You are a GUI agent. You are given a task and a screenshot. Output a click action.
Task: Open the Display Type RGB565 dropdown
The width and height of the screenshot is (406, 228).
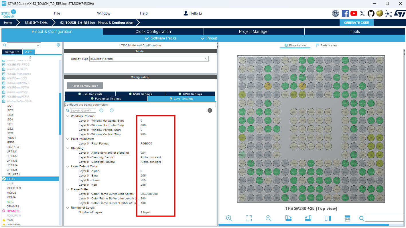[149, 59]
